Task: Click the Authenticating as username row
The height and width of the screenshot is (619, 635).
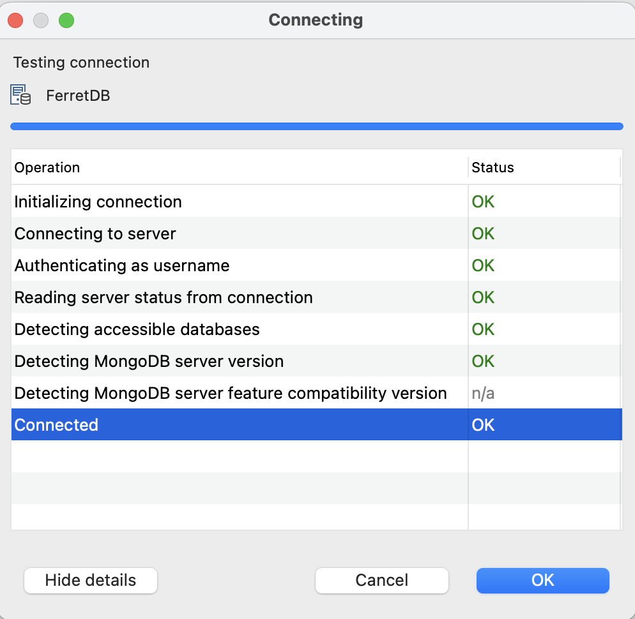Action: point(121,265)
